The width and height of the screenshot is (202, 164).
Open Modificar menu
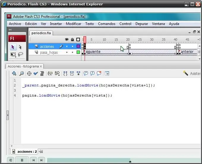point(73,24)
